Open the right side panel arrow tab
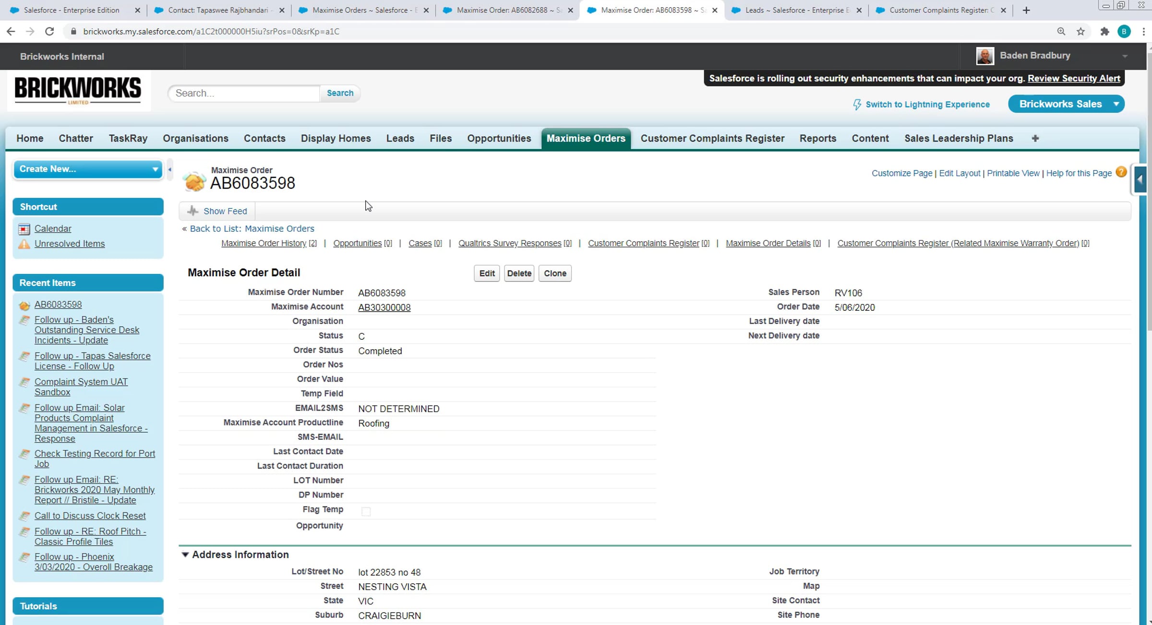This screenshot has height=625, width=1152. [1140, 180]
